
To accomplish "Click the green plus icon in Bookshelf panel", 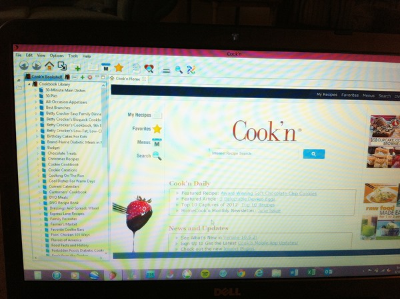I will tap(83, 77).
